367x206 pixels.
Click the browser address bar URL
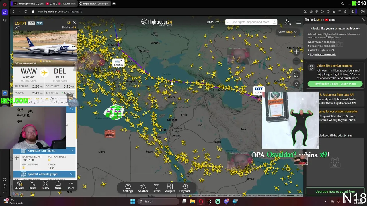pyautogui.click(x=60, y=11)
